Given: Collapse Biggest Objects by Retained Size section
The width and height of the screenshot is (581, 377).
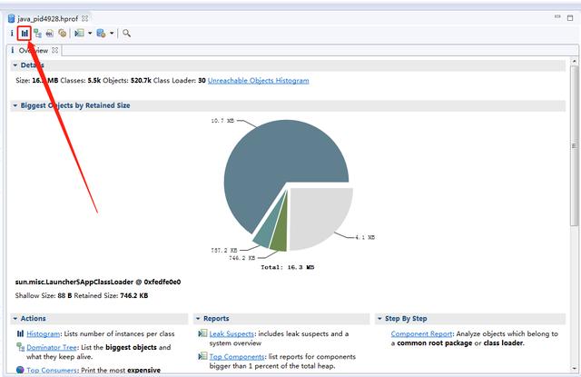Looking at the screenshot, I should (15, 105).
